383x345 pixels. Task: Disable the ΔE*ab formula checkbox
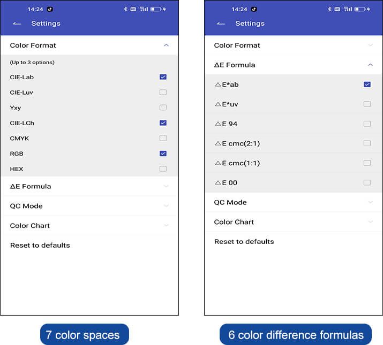point(367,85)
